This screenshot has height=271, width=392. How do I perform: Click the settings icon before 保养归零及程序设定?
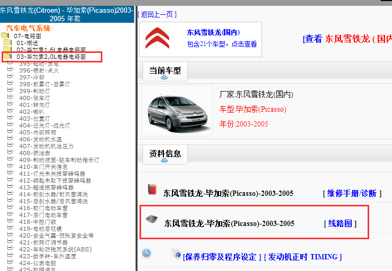[177, 254]
